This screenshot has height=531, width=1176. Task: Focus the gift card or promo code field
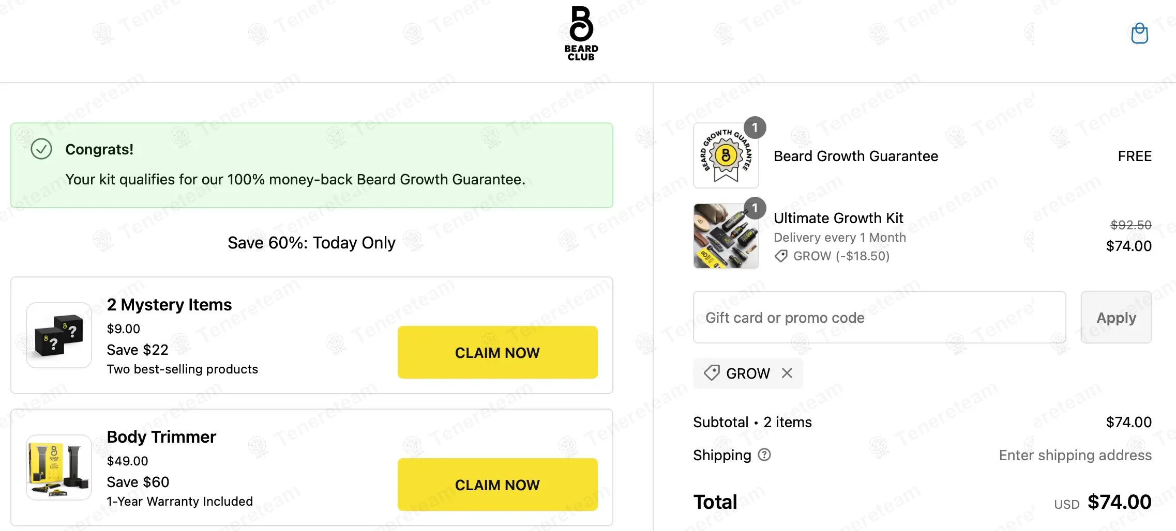(879, 317)
